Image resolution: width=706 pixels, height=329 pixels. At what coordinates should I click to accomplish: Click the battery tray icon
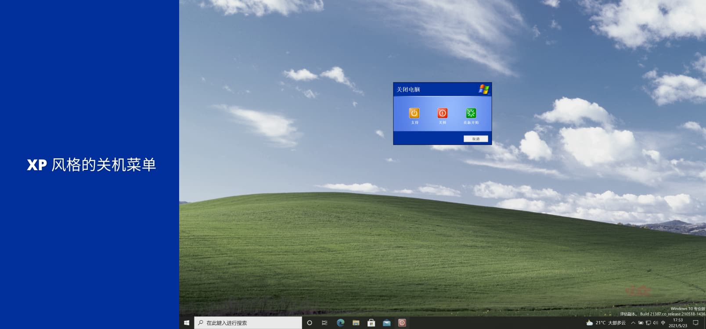pos(641,323)
